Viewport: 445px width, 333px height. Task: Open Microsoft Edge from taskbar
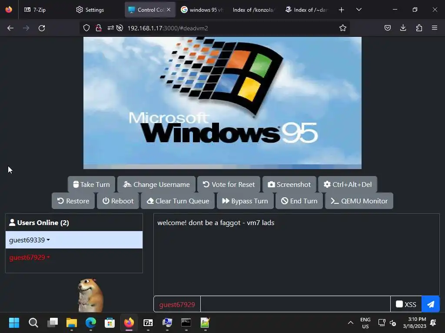(x=91, y=323)
